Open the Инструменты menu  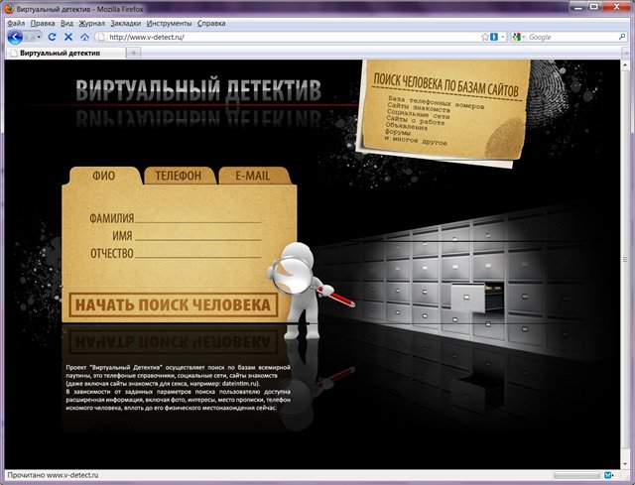tap(169, 22)
